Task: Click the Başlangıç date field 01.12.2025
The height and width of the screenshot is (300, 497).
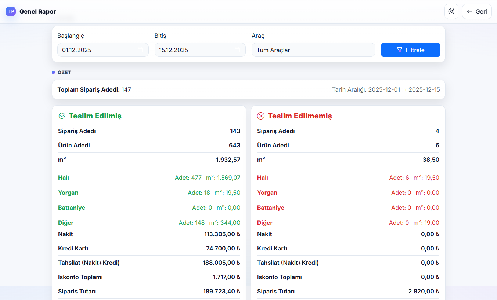Action: 96,50
